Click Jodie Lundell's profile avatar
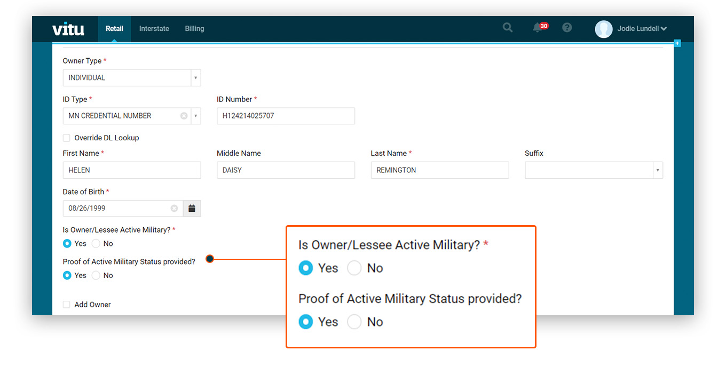 click(604, 29)
